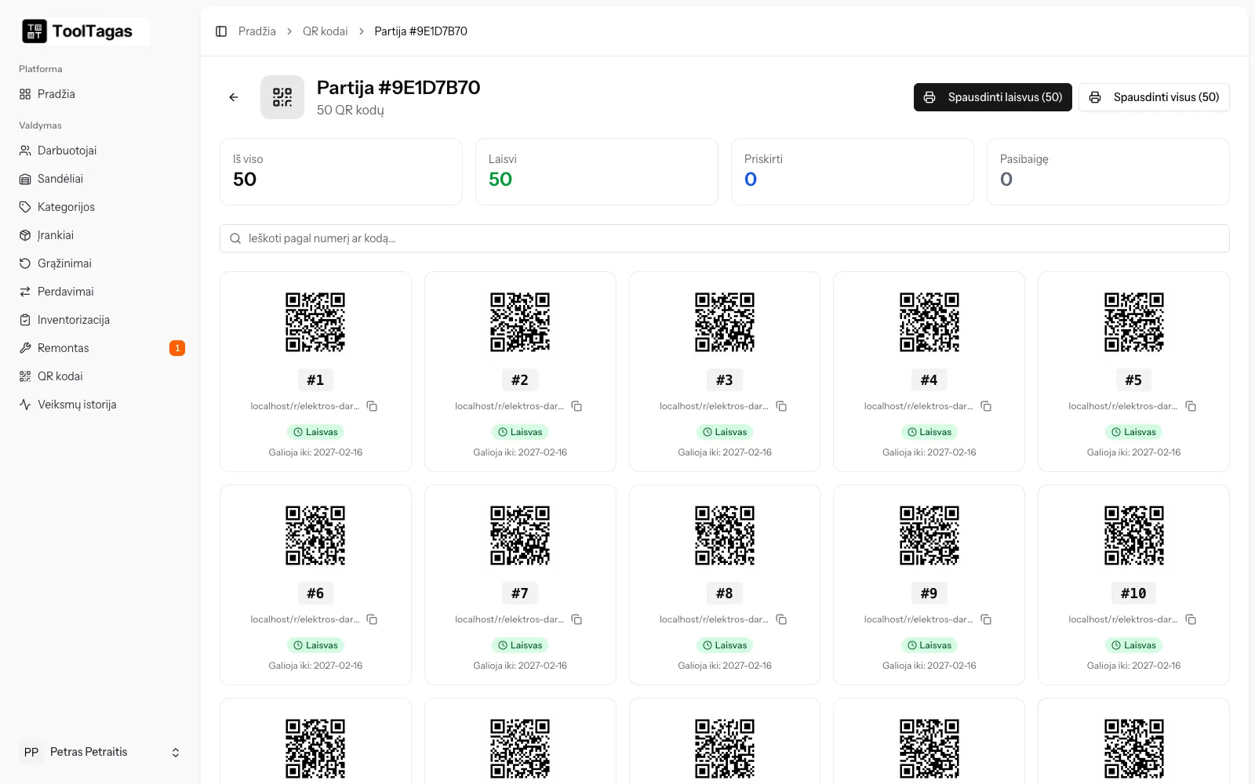Go to QR kodai breadcrumb
Viewport: 1255px width, 784px height.
click(326, 31)
